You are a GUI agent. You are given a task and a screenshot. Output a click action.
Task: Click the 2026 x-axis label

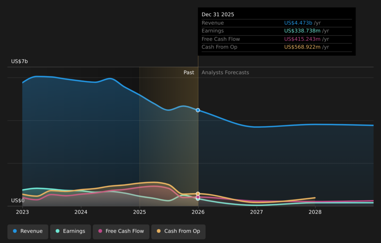point(198,212)
